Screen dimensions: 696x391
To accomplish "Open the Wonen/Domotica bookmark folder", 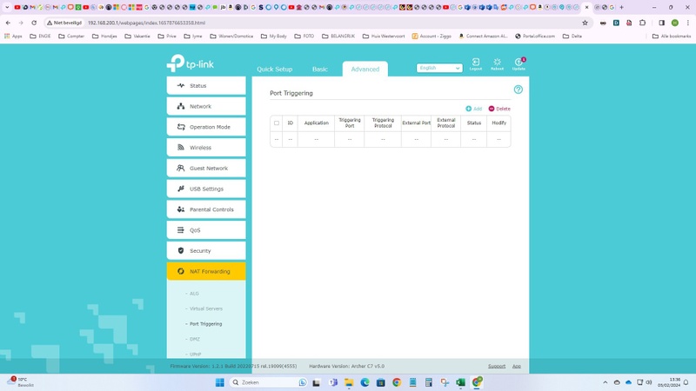I will (x=231, y=36).
